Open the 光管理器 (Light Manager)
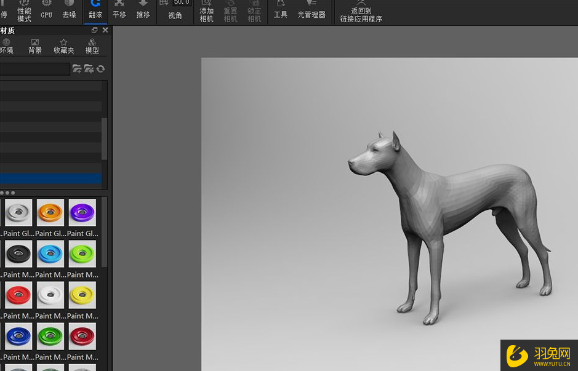 pos(311,10)
